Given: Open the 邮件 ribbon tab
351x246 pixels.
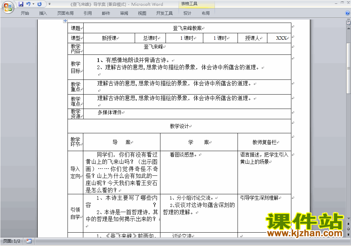Looking at the screenshot, I should coord(106,13).
